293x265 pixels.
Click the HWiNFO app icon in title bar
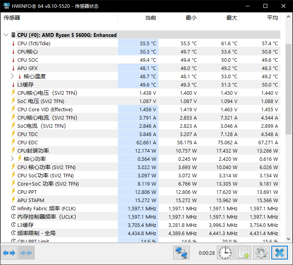[x=7, y=6]
